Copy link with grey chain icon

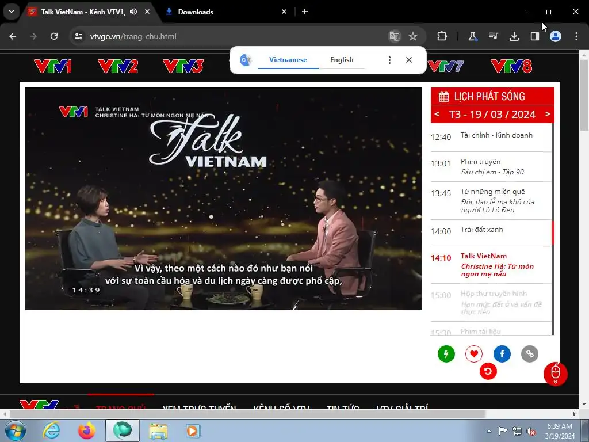[x=530, y=354]
